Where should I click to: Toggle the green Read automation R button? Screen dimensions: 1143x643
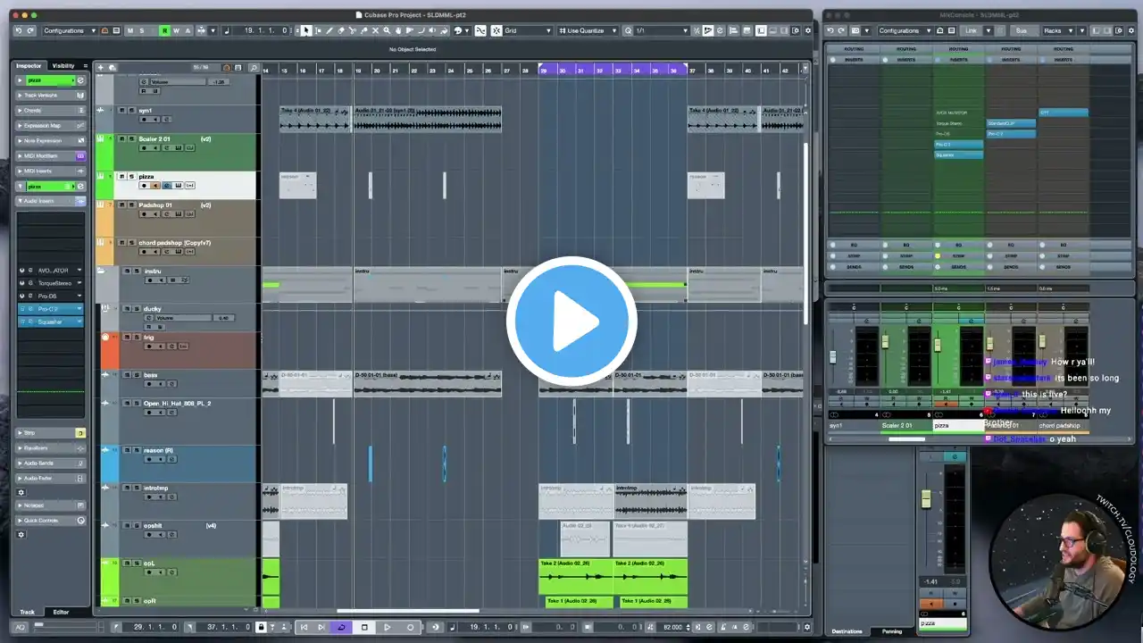pos(164,30)
